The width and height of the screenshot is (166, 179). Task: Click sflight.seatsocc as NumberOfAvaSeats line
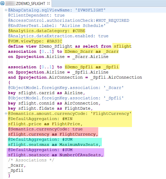tap(55, 155)
